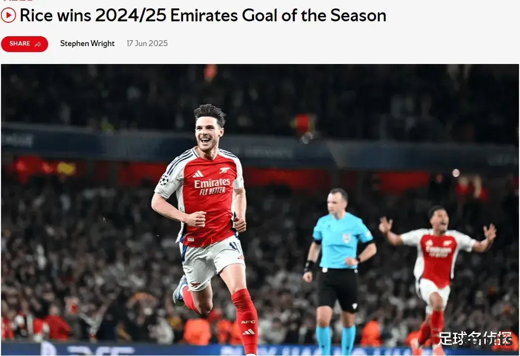Click the Emirates Fly Better sponsor logo on the front shirt
The height and width of the screenshot is (356, 520).
pos(212,186)
